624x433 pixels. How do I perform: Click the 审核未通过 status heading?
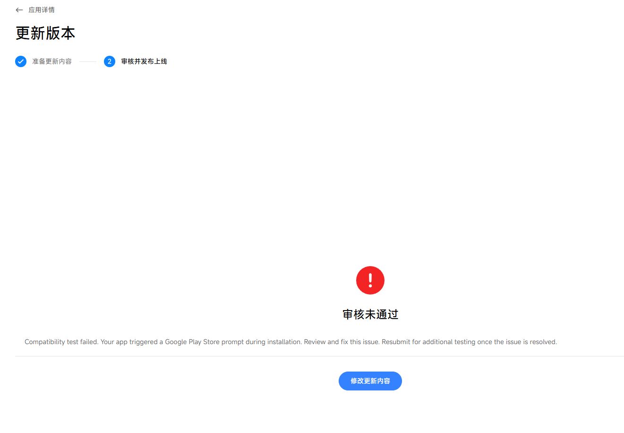pos(370,314)
